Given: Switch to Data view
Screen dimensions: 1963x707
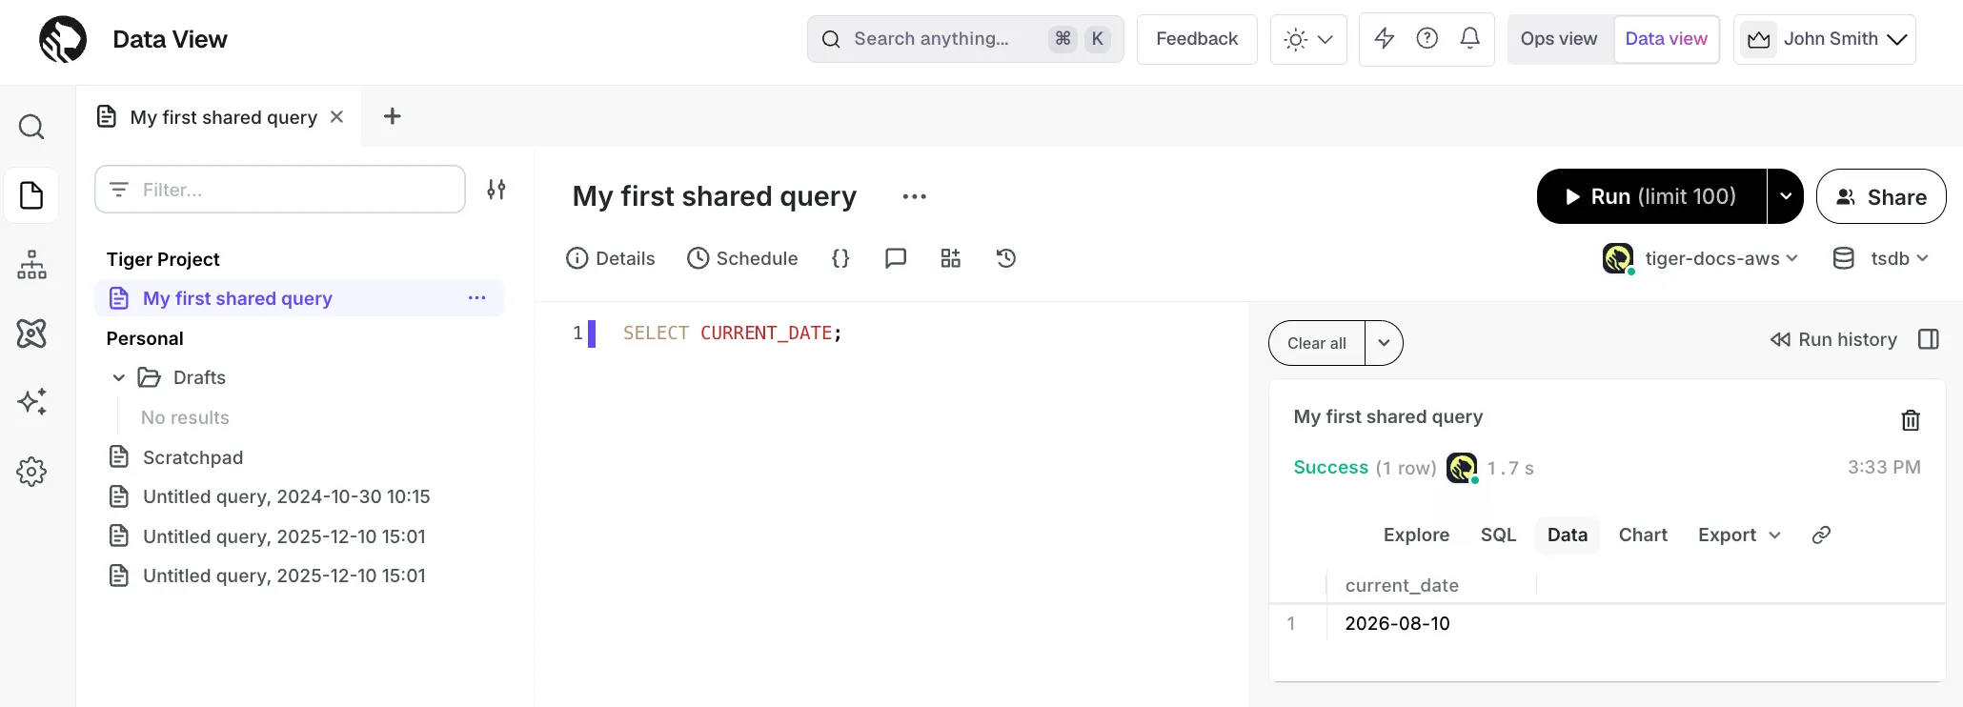Looking at the screenshot, I should [x=1666, y=39].
